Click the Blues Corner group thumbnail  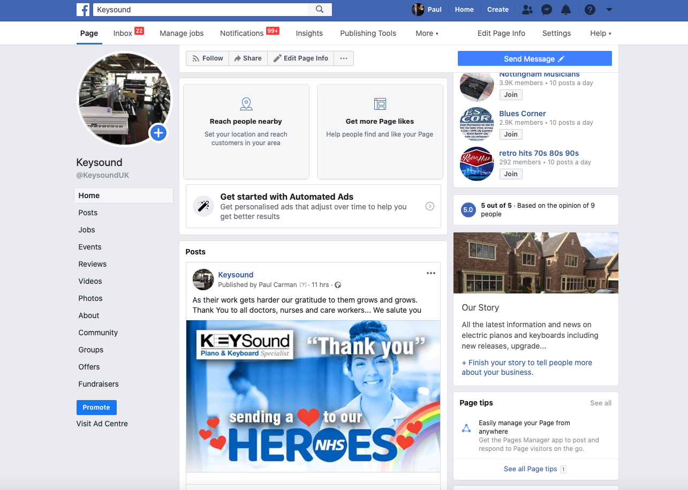pos(477,124)
